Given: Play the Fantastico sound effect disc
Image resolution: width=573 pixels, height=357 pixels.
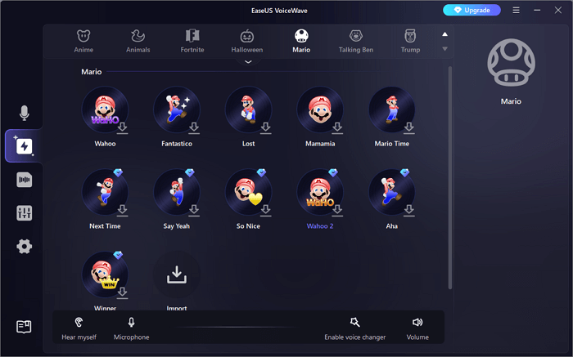Looking at the screenshot, I should pyautogui.click(x=177, y=109).
